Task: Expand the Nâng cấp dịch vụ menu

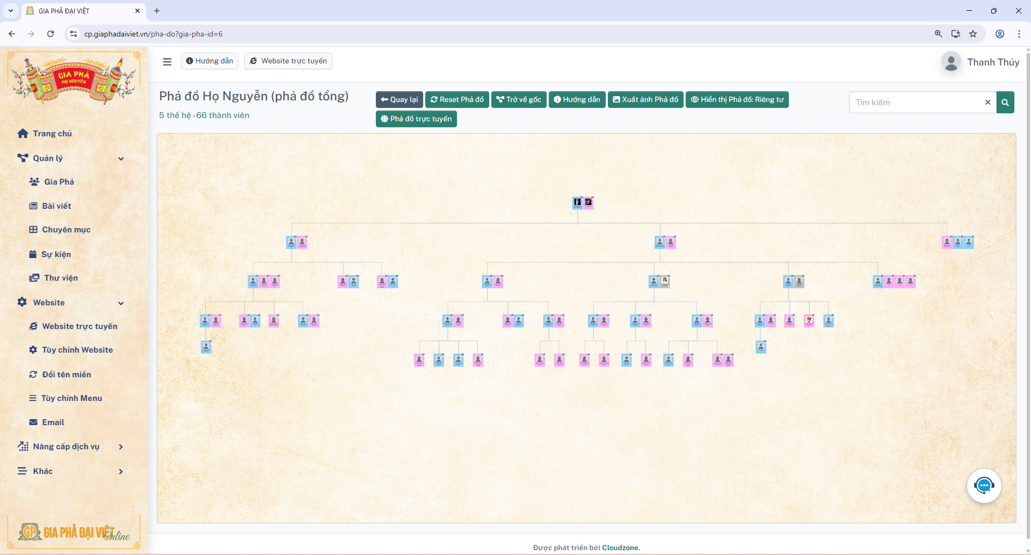Action: pyautogui.click(x=121, y=447)
